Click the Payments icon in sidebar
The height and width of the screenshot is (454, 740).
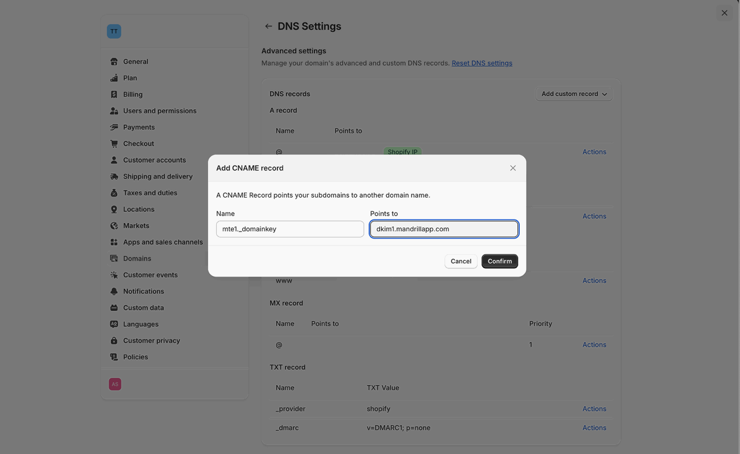coord(114,128)
